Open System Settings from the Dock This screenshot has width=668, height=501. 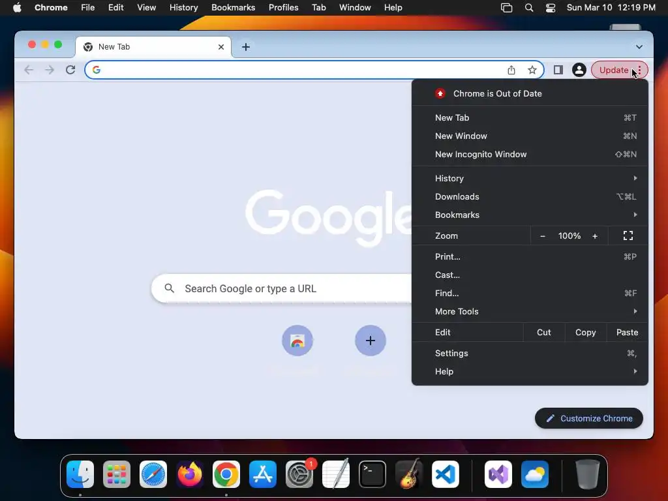tap(299, 474)
